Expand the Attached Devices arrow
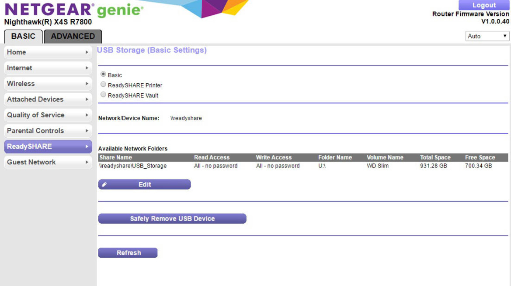Image resolution: width=511 pixels, height=286 pixels. pyautogui.click(x=87, y=99)
